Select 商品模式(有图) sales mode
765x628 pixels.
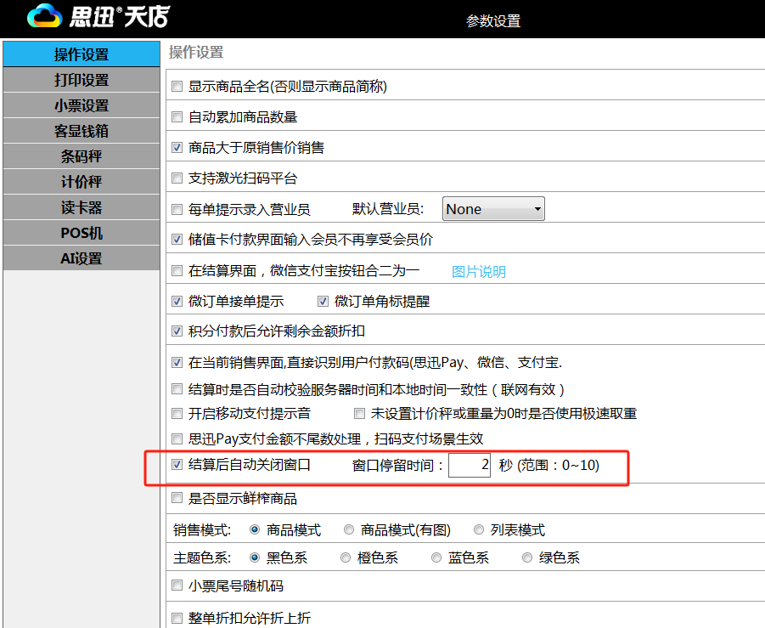pyautogui.click(x=349, y=530)
